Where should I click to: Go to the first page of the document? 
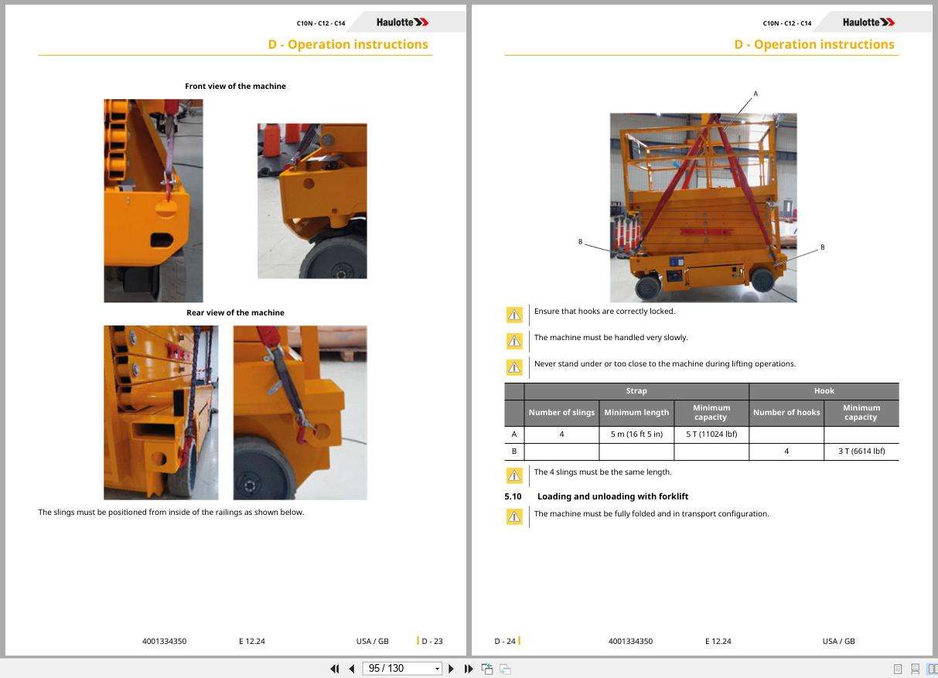pyautogui.click(x=335, y=669)
